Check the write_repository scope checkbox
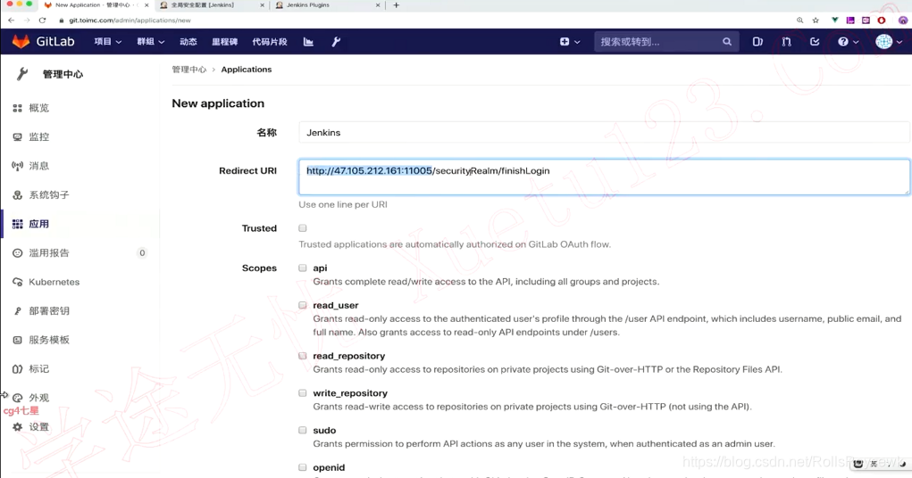This screenshot has width=912, height=478. coord(303,392)
